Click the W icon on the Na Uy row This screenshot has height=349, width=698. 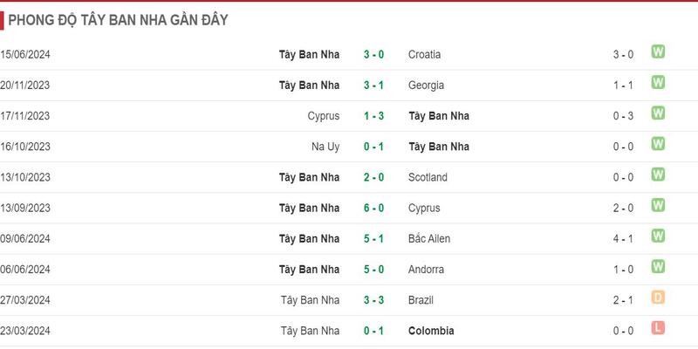659,144
